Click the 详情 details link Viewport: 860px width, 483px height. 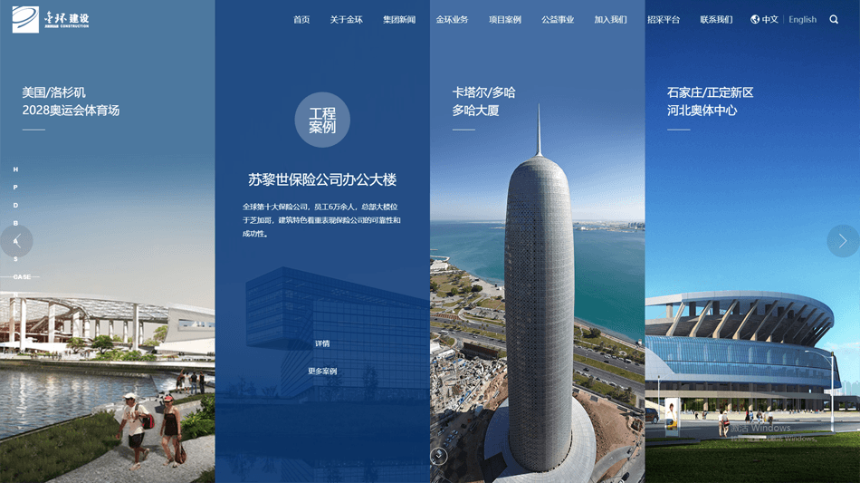(x=322, y=343)
